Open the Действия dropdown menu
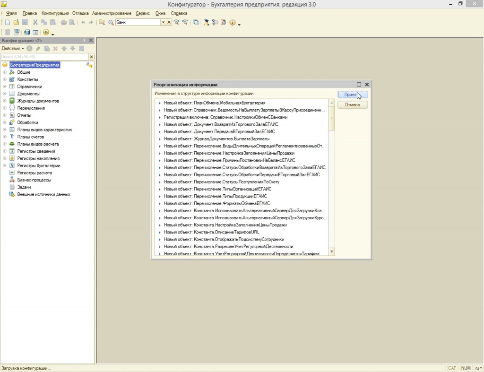The height and width of the screenshot is (372, 484). [x=13, y=49]
